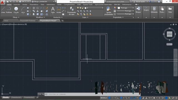This screenshot has height=100, width=178.
Task: Go to the Salida ribbon tab
Action: click(x=59, y=4)
